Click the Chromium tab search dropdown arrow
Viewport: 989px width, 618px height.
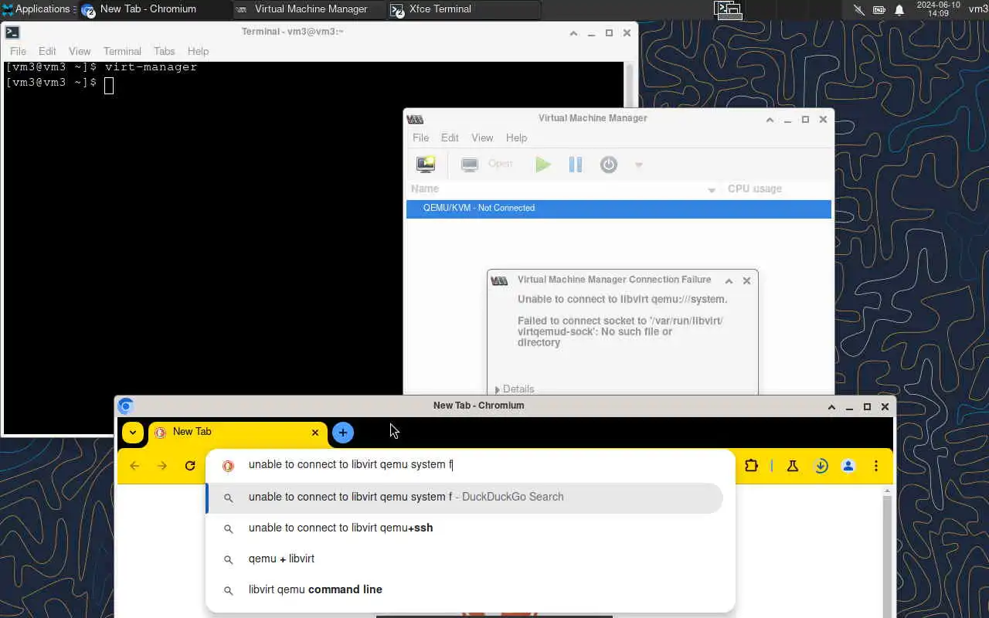[x=133, y=433]
